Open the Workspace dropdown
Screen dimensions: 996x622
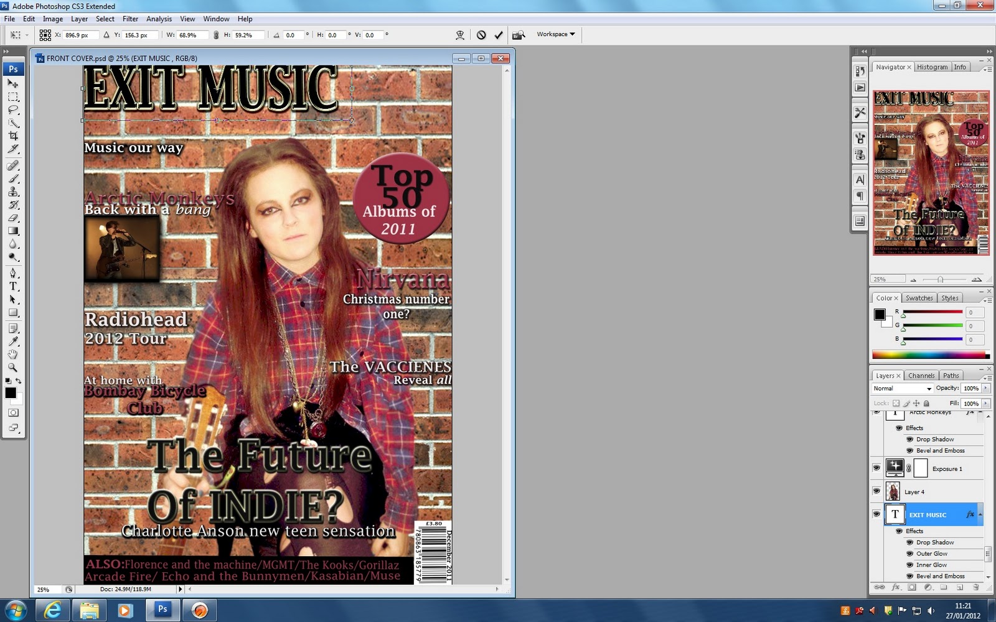[555, 34]
